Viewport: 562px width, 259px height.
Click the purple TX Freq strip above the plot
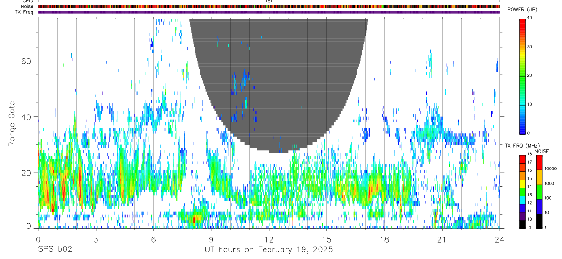click(x=269, y=12)
